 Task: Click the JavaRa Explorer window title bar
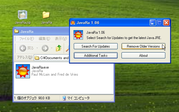[41, 31]
